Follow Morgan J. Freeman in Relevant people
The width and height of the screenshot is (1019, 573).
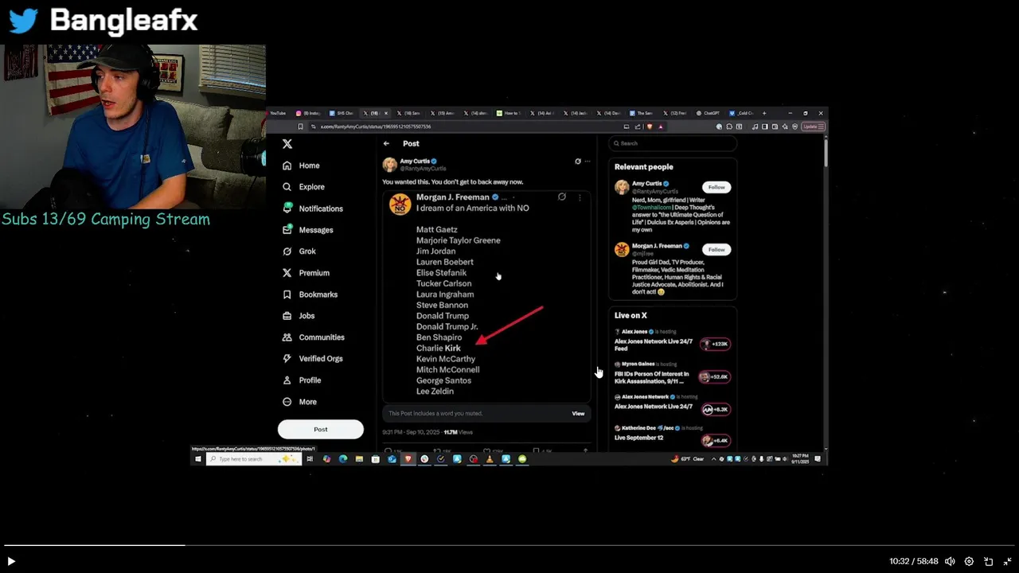[716, 249]
